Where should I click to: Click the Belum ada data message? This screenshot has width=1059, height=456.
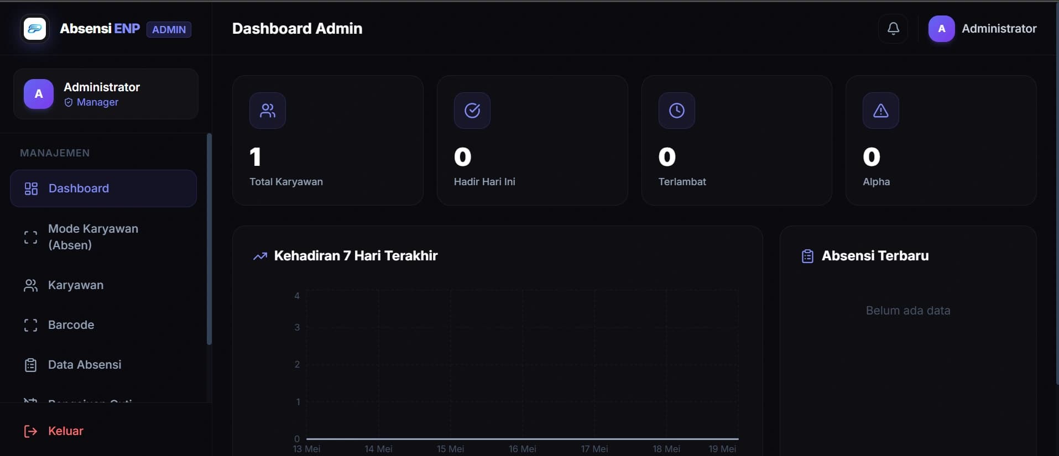coord(908,311)
